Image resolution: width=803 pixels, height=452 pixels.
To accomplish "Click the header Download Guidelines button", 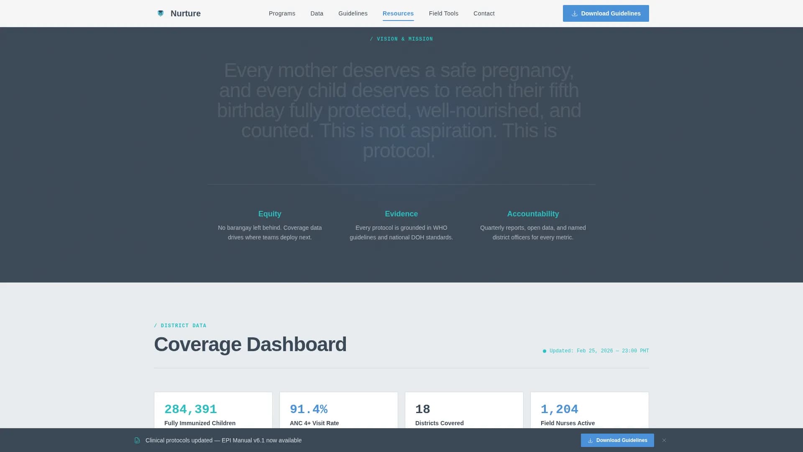I will click(606, 13).
